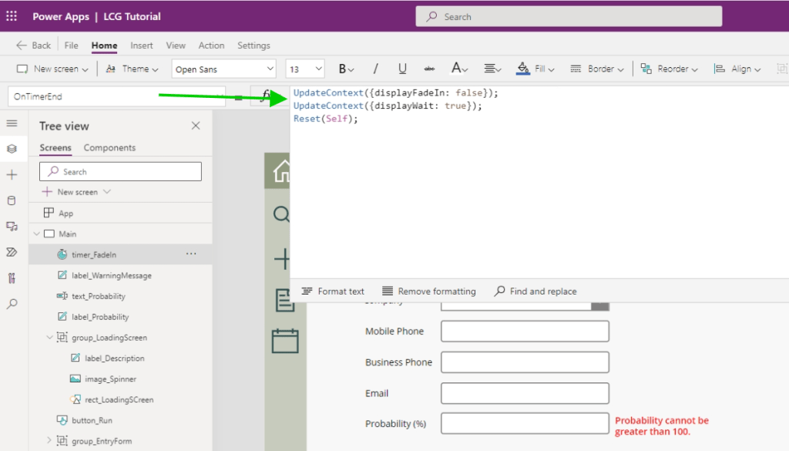
Task: Collapse the group_LoadingScreen node
Action: [x=49, y=337]
